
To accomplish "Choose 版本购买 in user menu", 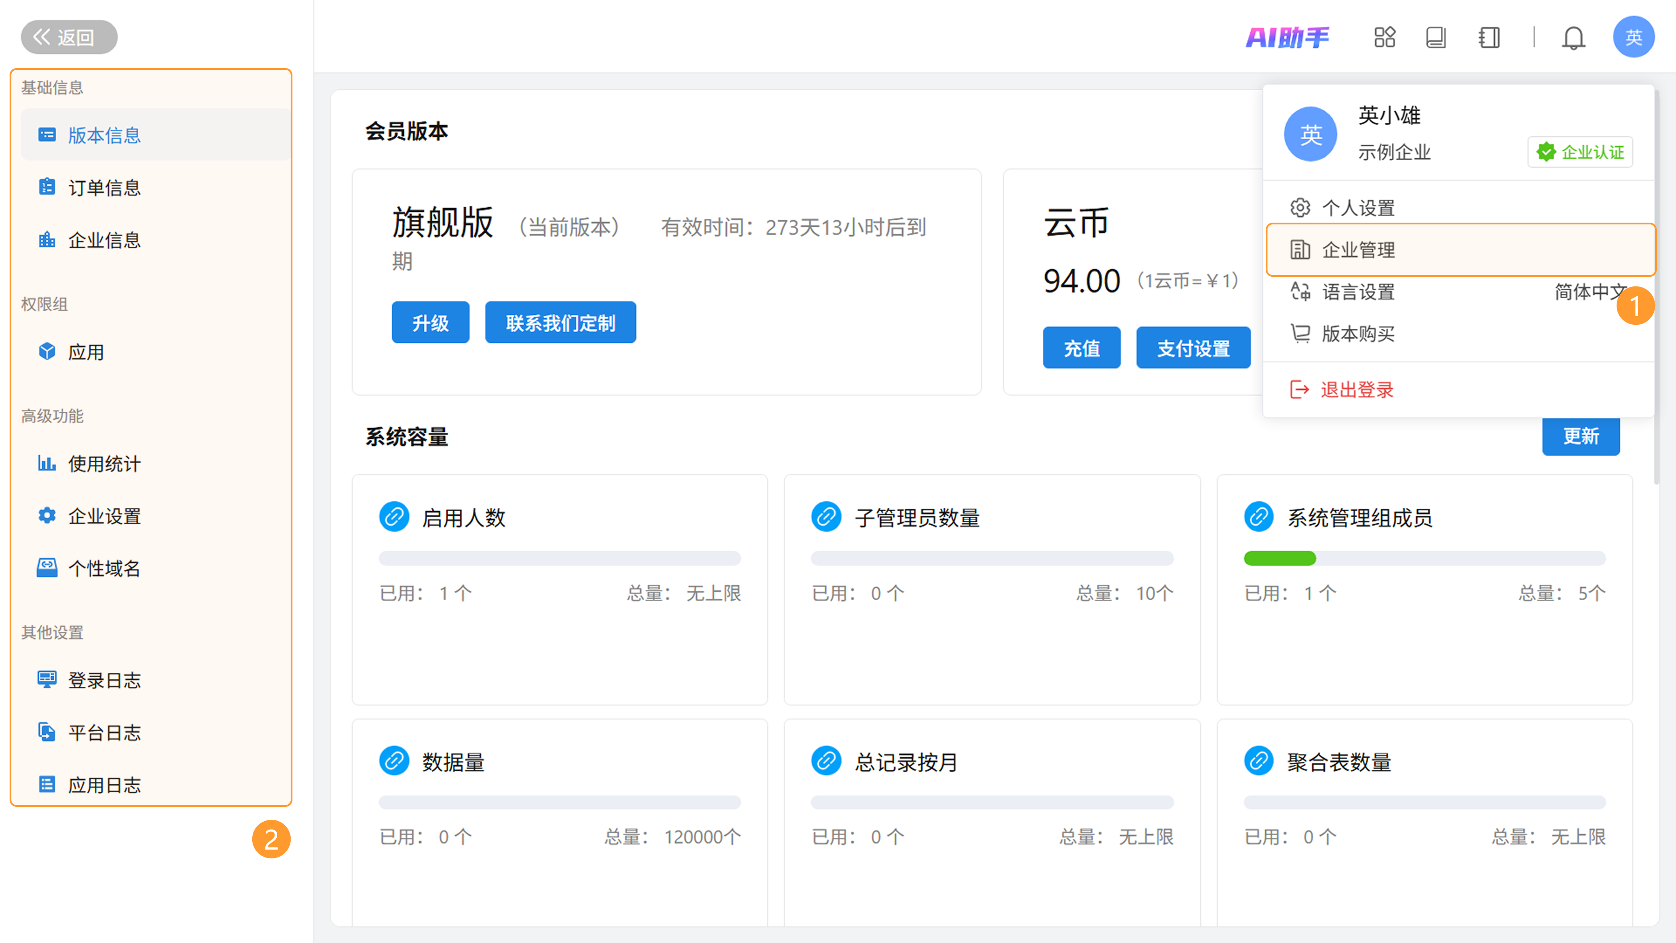I will pyautogui.click(x=1358, y=334).
